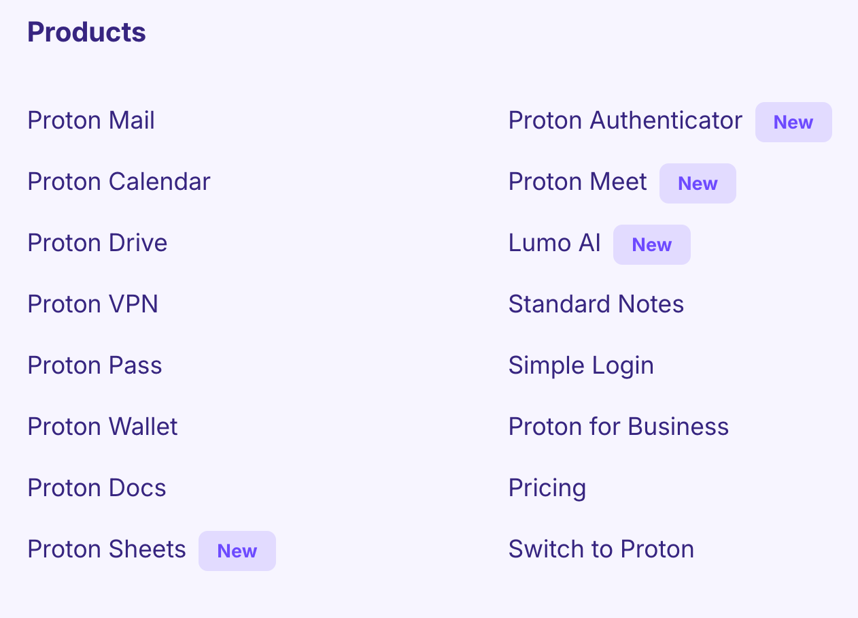Screen dimensions: 858x618
Task: Visit Proton for Business
Action: (618, 427)
